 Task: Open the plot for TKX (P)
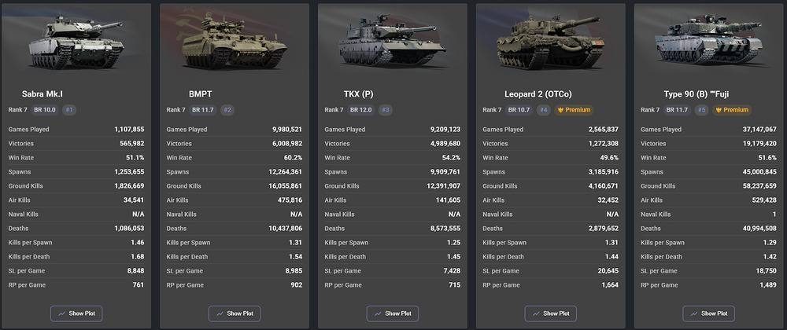tap(393, 313)
